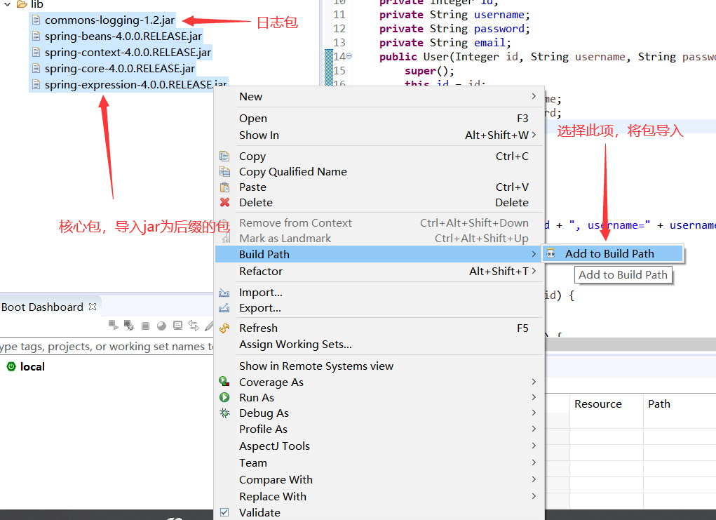Click the Export icon in context menu
The height and width of the screenshot is (520, 716).
(x=224, y=308)
